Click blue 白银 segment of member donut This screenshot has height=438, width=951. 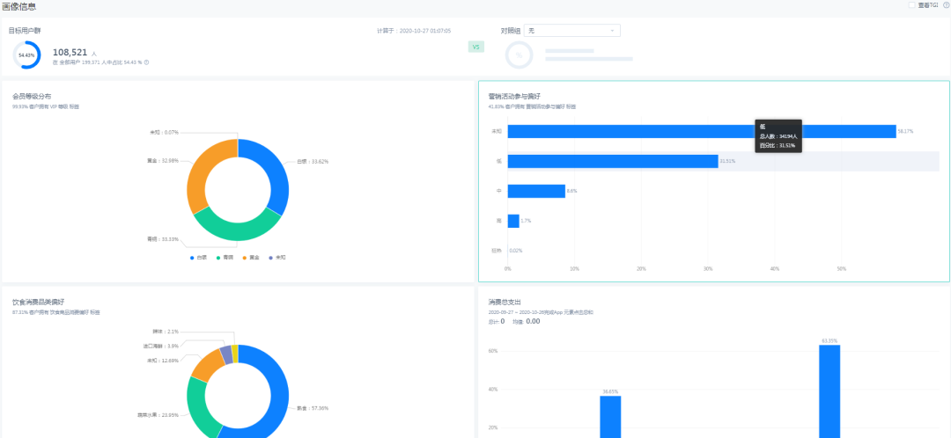(x=277, y=172)
